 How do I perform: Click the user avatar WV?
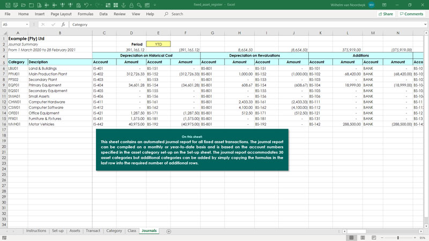point(371,5)
